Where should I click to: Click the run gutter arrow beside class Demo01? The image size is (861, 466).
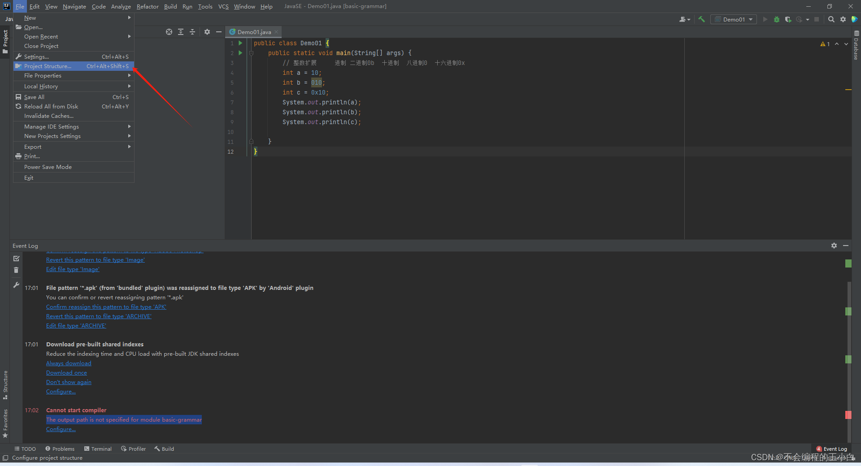tap(240, 43)
